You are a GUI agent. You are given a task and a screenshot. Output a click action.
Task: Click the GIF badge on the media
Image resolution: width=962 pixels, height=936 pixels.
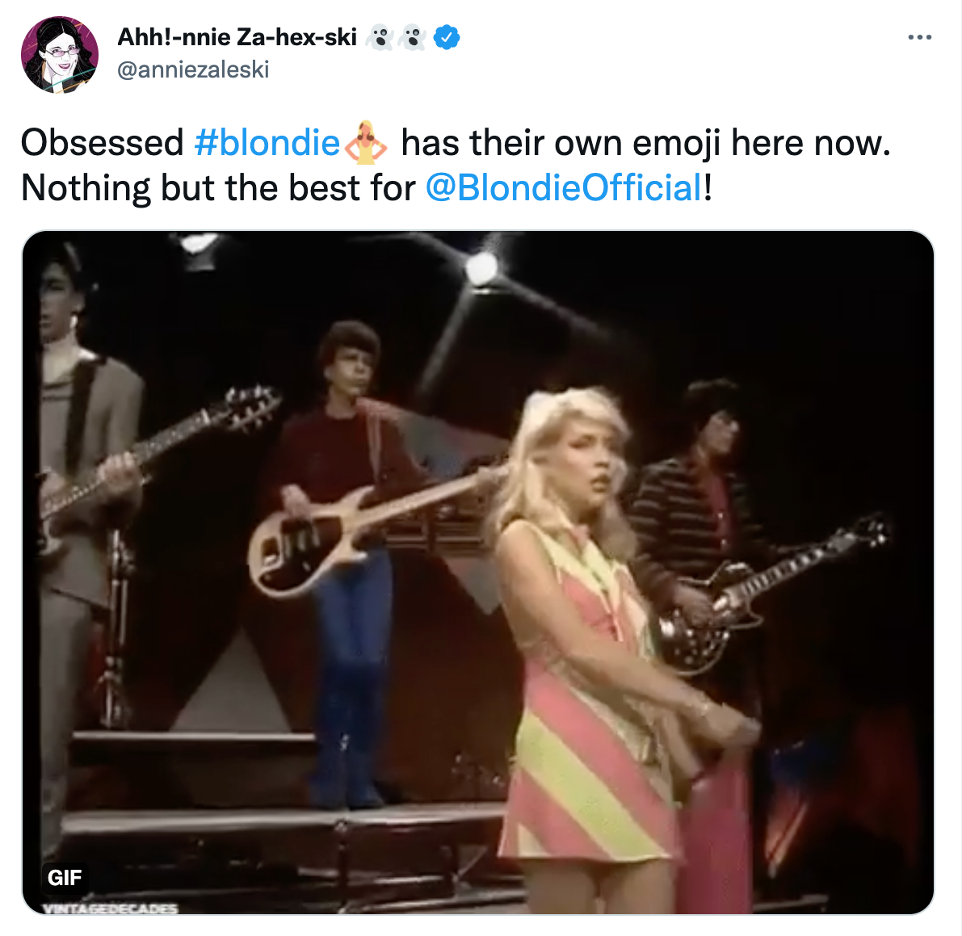pos(65,878)
